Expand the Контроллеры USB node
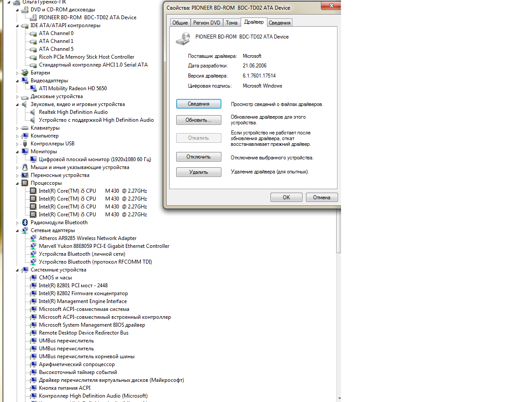Viewport: 505px width, 402px height. click(18, 144)
